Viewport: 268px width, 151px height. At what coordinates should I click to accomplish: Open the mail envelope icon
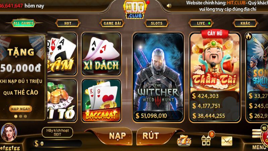tap(227, 141)
